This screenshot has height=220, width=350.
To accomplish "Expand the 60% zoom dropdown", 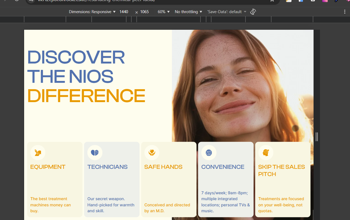I will [164, 12].
